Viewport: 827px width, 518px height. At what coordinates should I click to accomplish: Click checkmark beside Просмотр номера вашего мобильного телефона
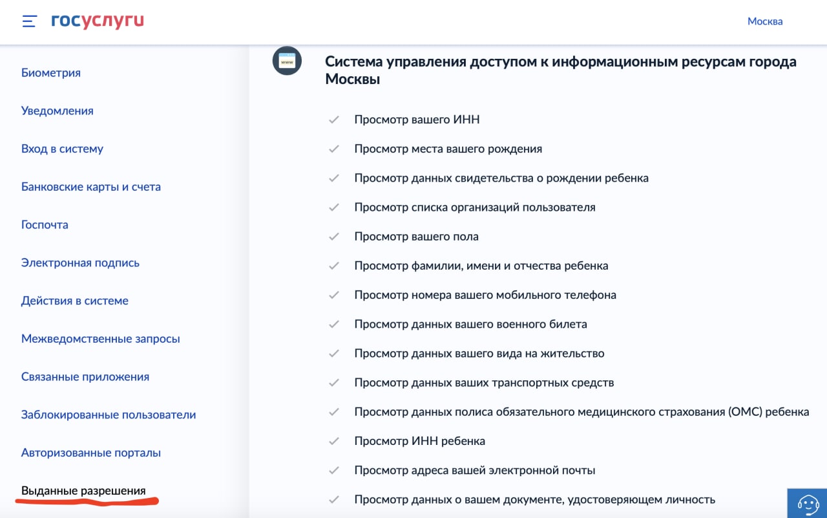(334, 295)
